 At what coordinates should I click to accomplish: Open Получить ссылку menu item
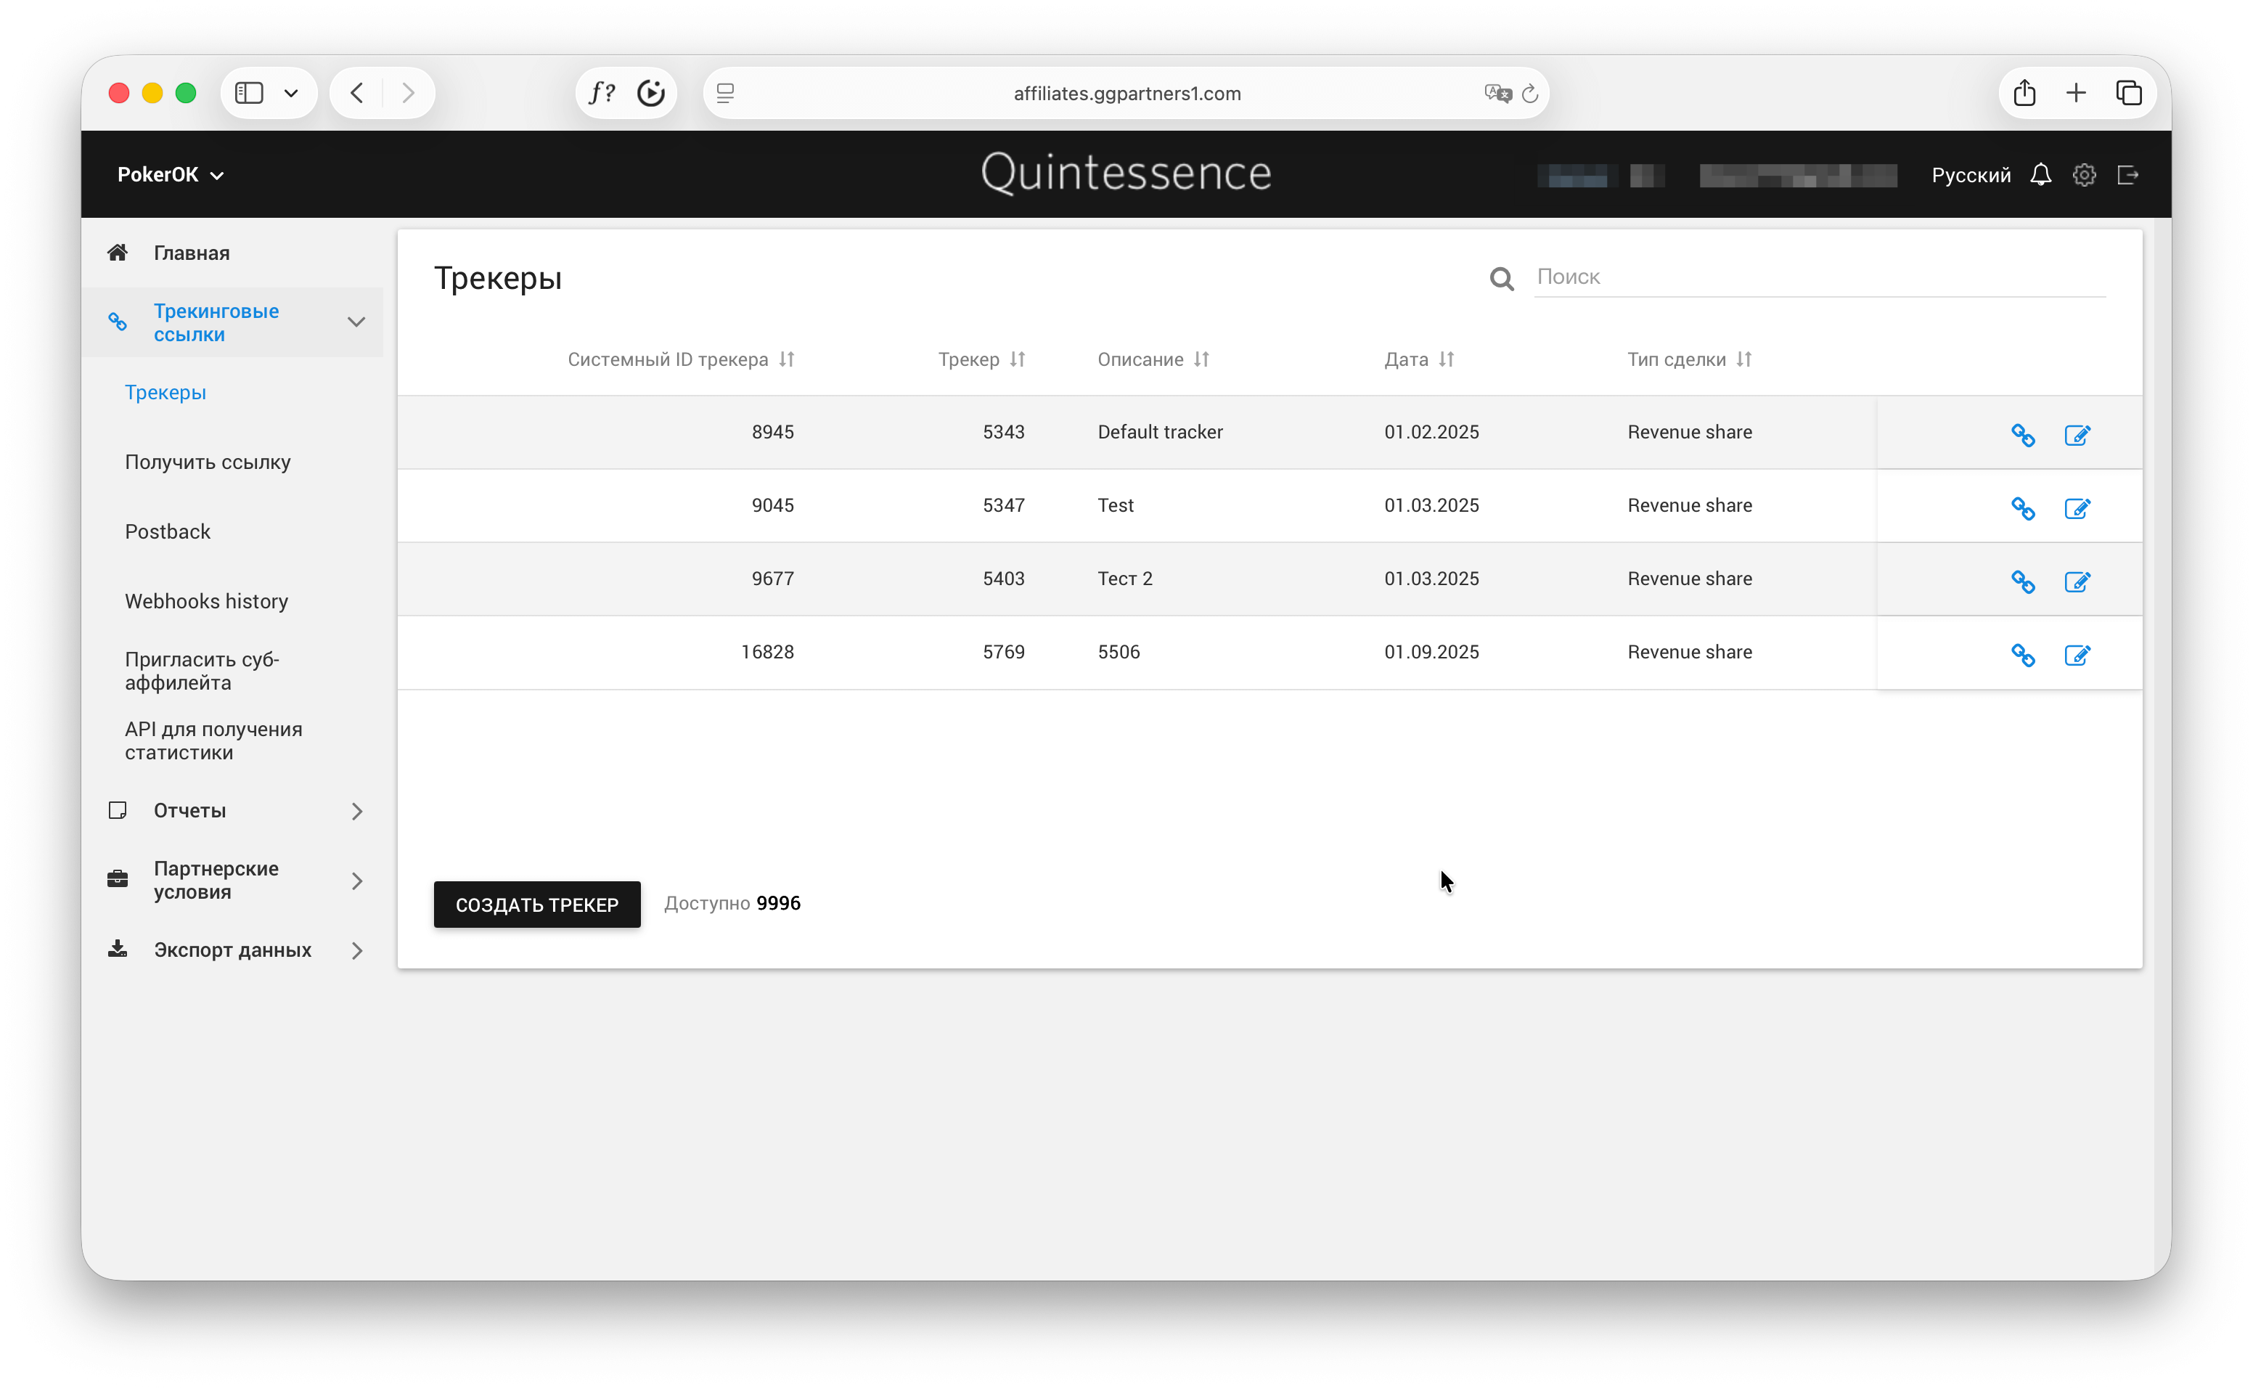(x=208, y=462)
